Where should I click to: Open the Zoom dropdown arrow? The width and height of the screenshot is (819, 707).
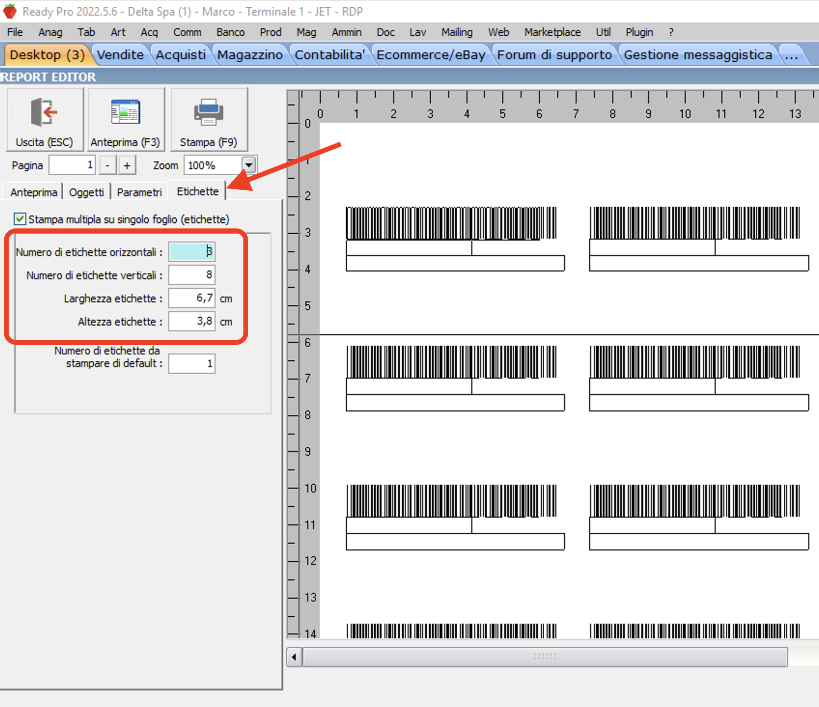click(x=249, y=165)
